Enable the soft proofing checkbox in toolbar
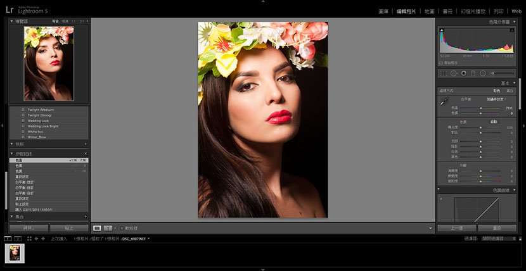 pyautogui.click(x=122, y=228)
